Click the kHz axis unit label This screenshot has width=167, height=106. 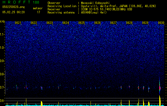click(x=2, y=21)
